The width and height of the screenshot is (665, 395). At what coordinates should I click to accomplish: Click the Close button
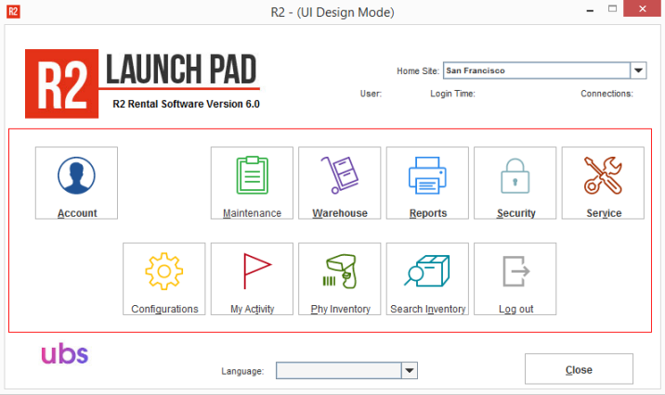[x=579, y=369]
